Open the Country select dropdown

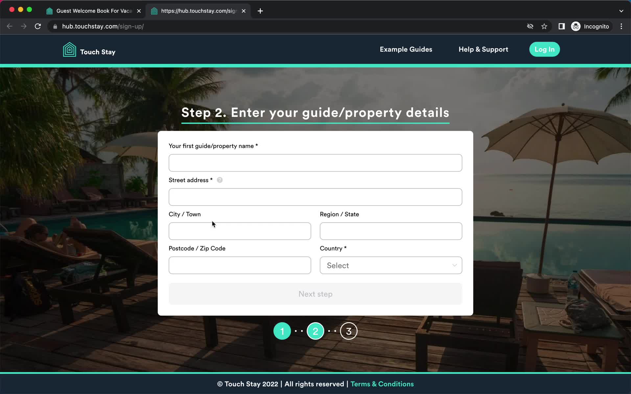tap(391, 265)
